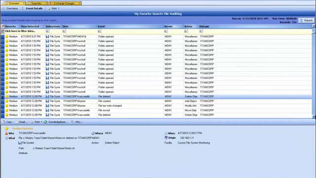This screenshot has height=178, width=316.
Task: Click the filter-row toggle beside 'Click here to filter data'
Action: (2, 31)
